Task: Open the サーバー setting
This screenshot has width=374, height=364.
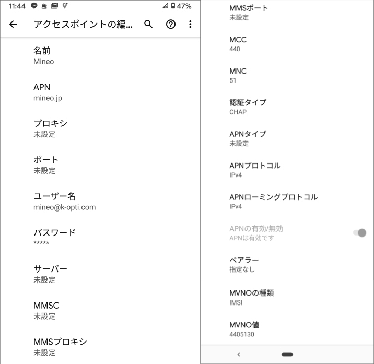Action: [100, 274]
